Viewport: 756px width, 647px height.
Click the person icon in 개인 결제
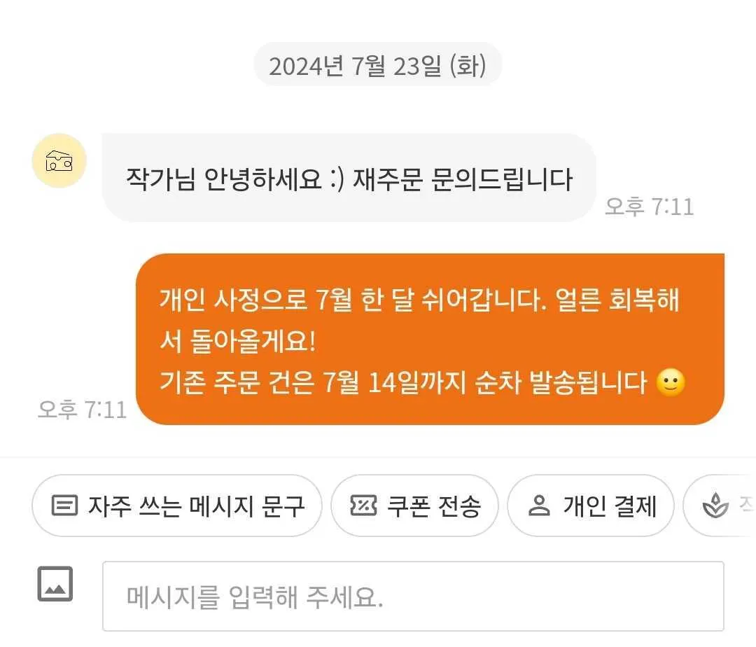click(539, 506)
